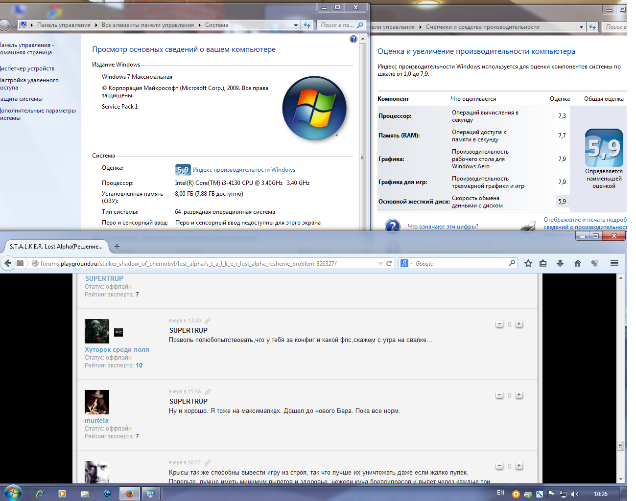Click the printer icon in Performance window

coord(528,226)
